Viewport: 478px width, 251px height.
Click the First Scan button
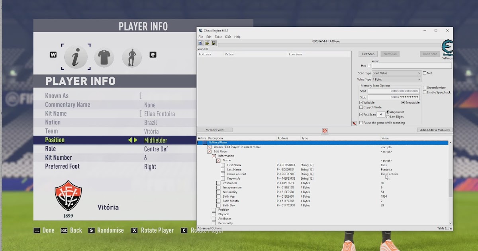click(368, 54)
